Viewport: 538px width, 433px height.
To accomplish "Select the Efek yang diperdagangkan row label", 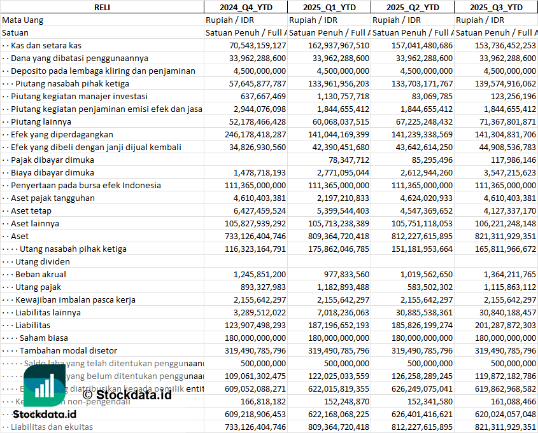I will tap(62, 134).
